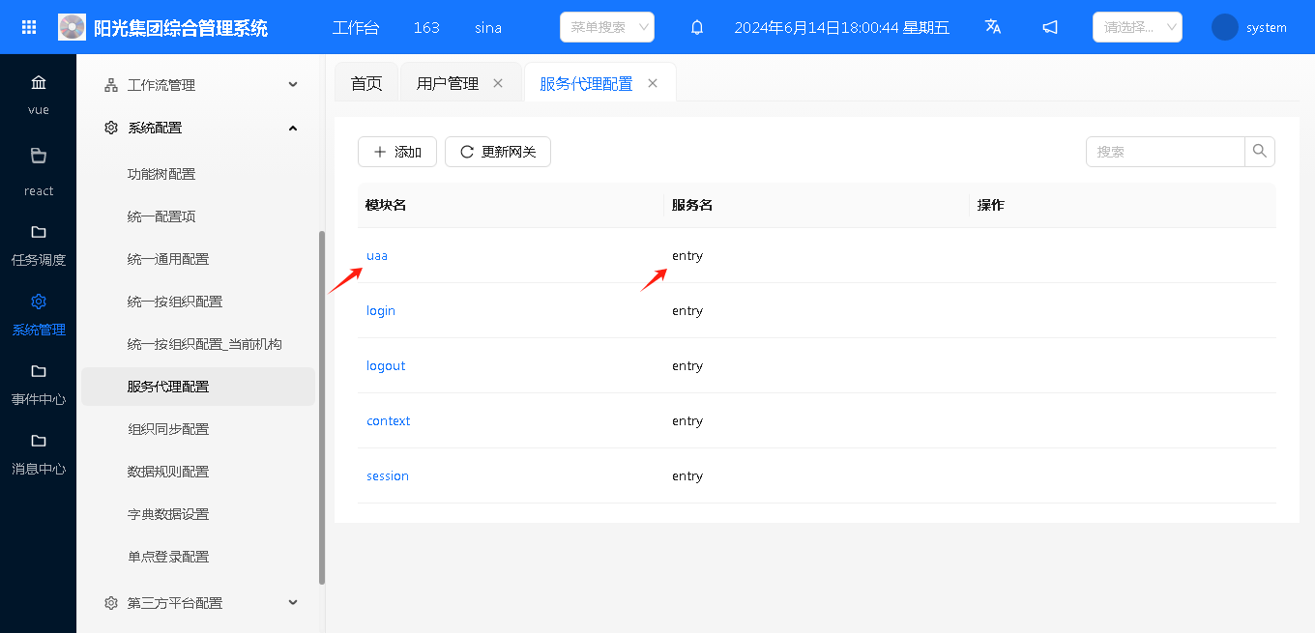Close the 用户管理 tab
1315x633 pixels.
[x=498, y=83]
